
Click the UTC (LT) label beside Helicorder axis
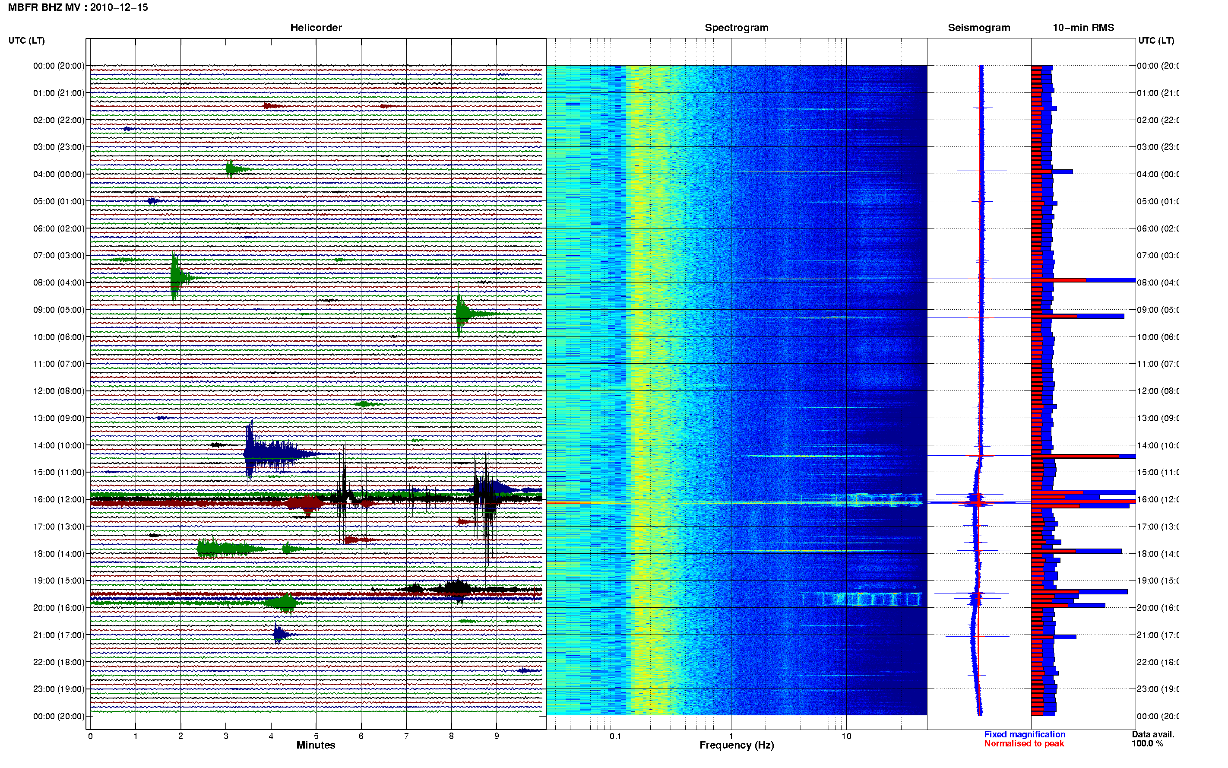[x=26, y=41]
